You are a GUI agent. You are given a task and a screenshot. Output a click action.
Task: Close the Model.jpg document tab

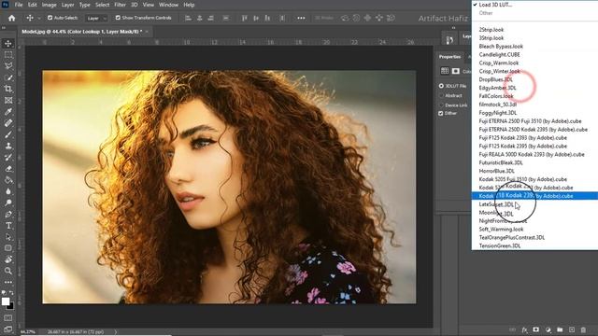coord(147,32)
